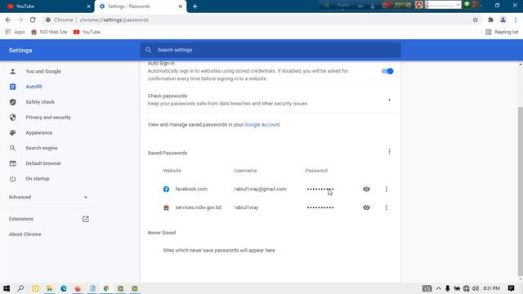Expand Check passwords with the arrow
523x294 pixels.
389,100
